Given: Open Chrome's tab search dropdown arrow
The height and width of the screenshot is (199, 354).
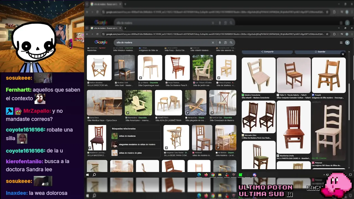Looking at the screenshot, I should pyautogui.click(x=87, y=28).
